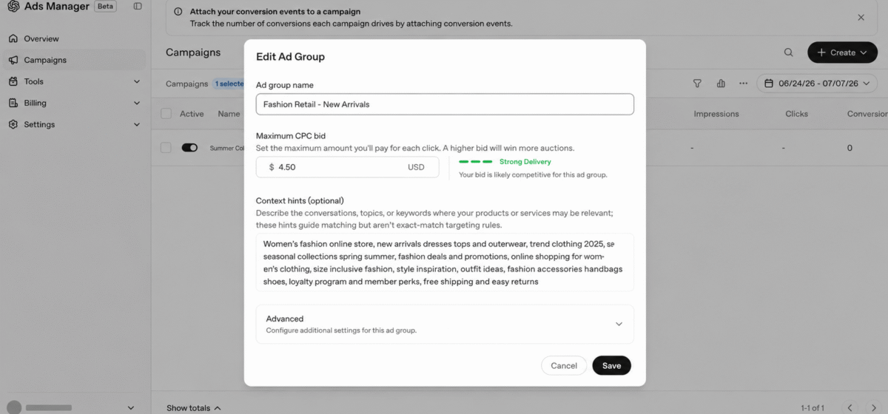
Task: Open the three-dot more options icon
Action: (x=744, y=84)
